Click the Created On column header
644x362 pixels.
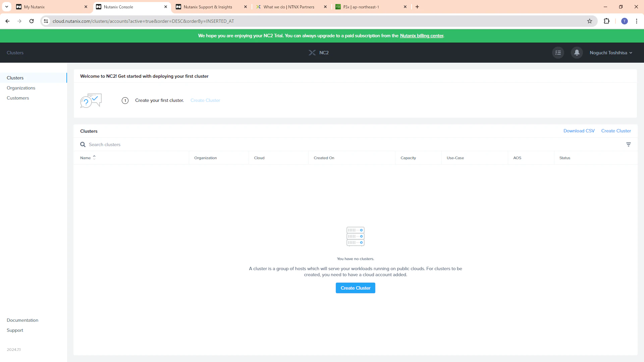point(324,158)
